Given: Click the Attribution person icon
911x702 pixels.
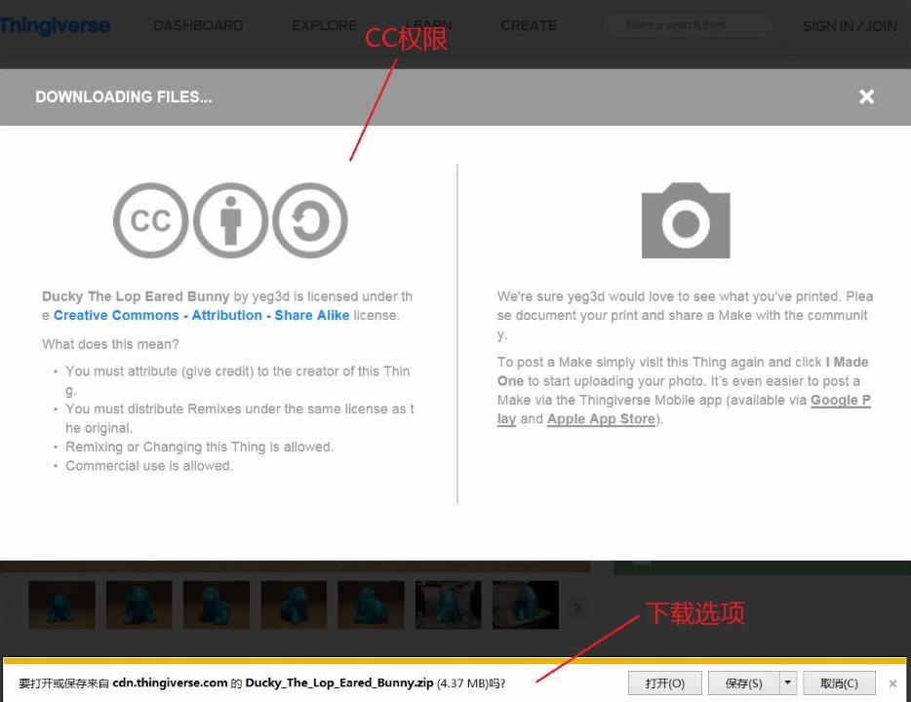Looking at the screenshot, I should click(x=230, y=220).
